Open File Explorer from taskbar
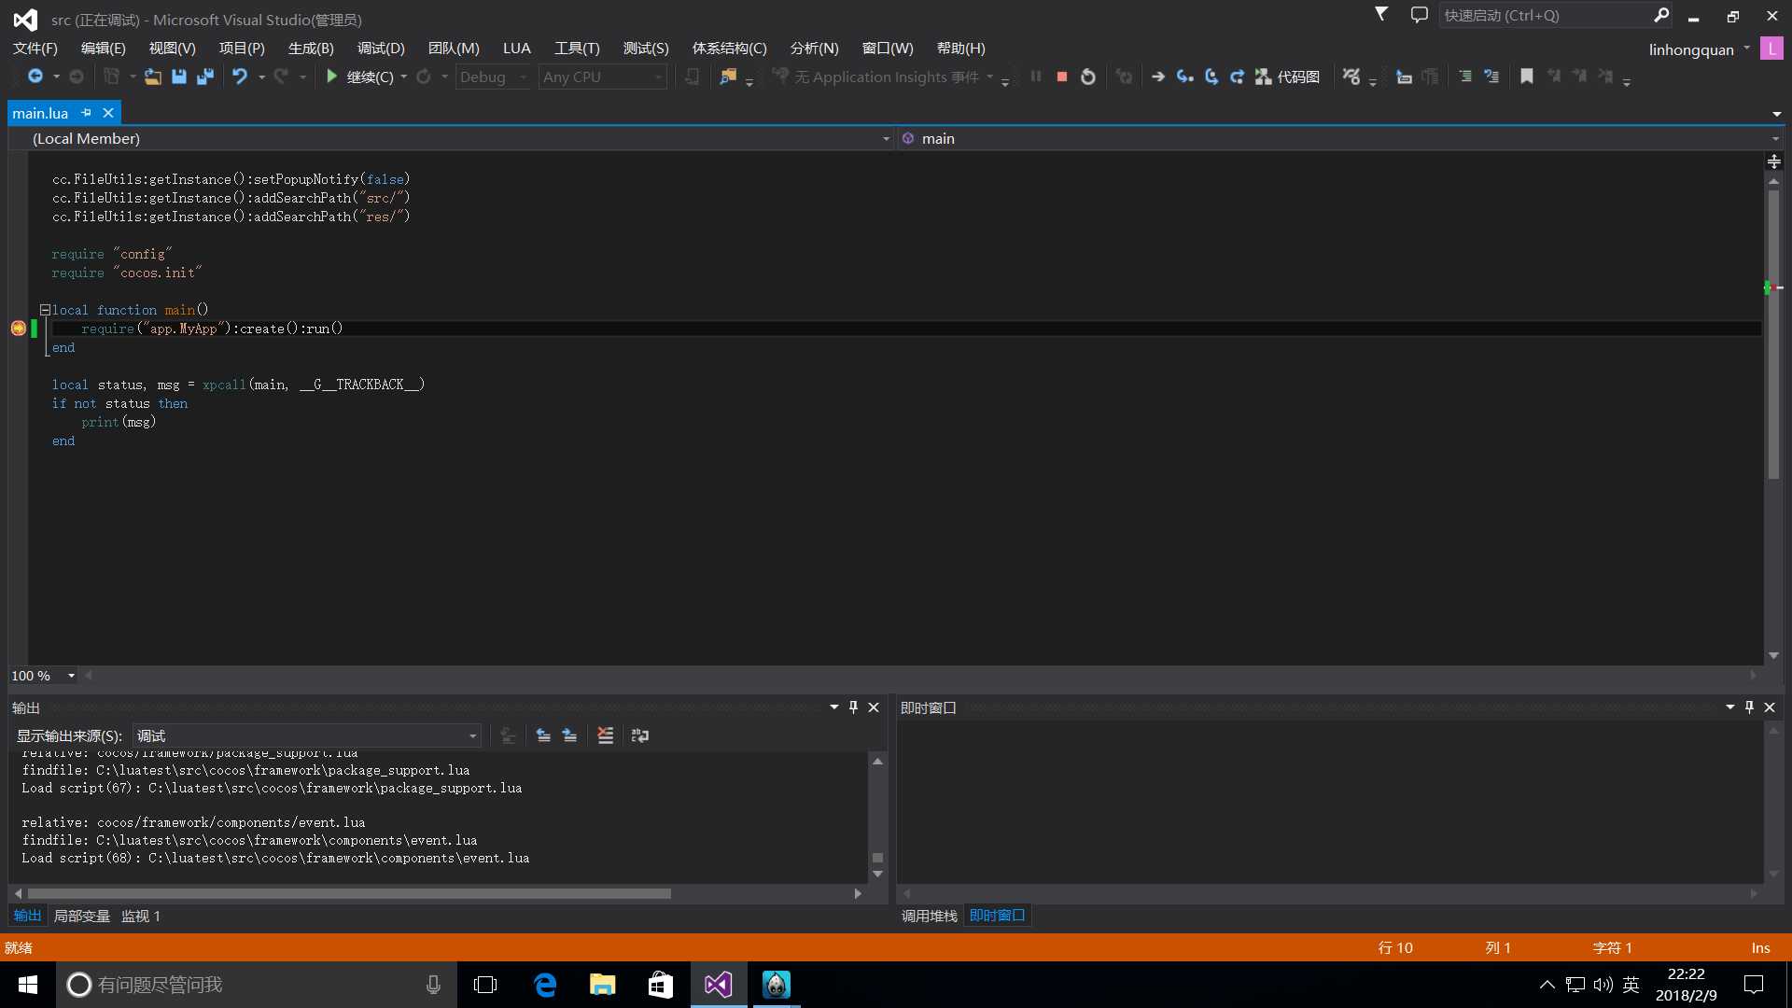Screen dimensions: 1792x1008 click(602, 985)
